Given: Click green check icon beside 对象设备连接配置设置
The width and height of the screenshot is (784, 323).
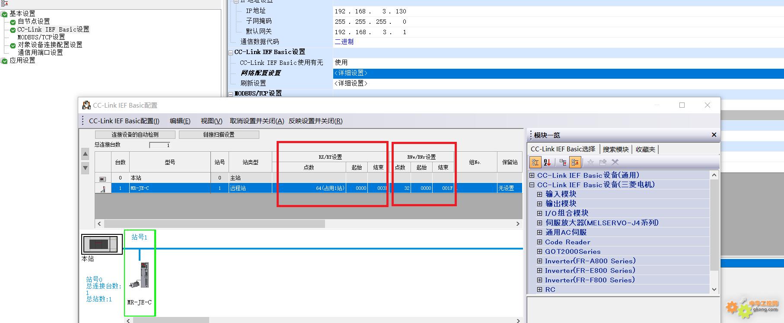Looking at the screenshot, I should (13, 45).
